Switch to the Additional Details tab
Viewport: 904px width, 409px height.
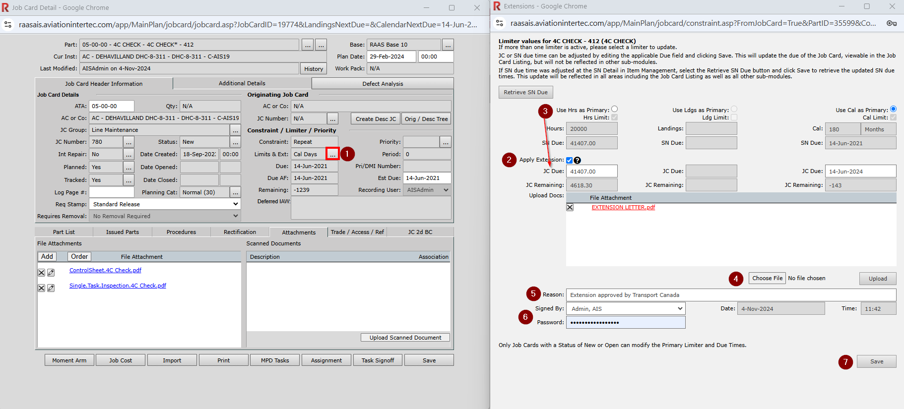point(242,83)
